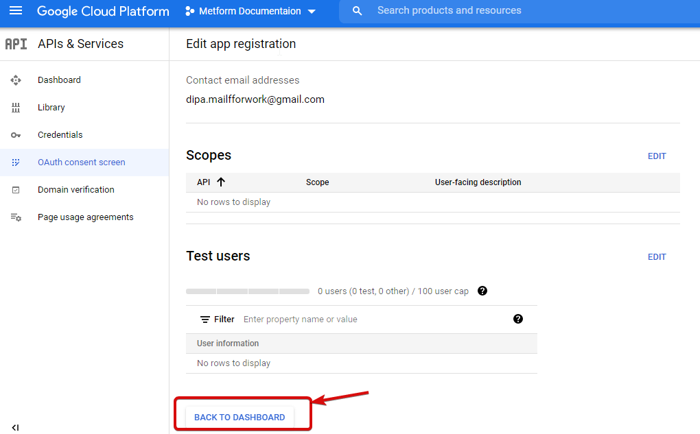Screen dimensions: 700x434
Task: Click the Filter icon in test users table
Action: (x=205, y=320)
